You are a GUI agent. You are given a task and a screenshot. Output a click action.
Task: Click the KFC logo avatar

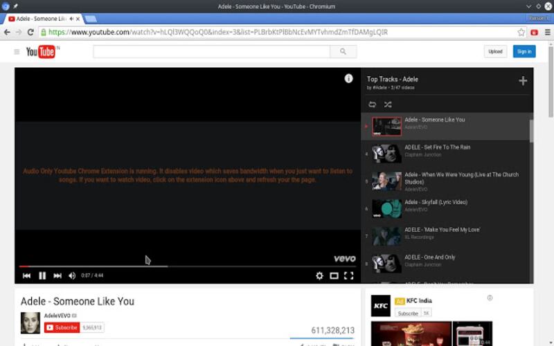coord(380,306)
